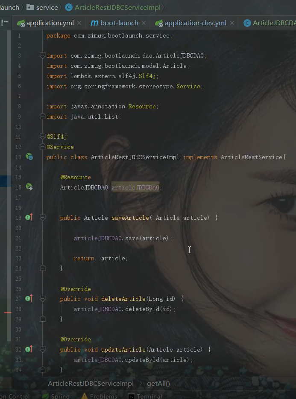The width and height of the screenshot is (296, 399).
Task: Click the java.util.List import on line 9
Action: point(84,116)
